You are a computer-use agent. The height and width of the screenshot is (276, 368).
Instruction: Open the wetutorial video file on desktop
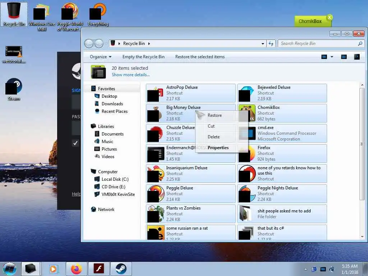tap(14, 55)
